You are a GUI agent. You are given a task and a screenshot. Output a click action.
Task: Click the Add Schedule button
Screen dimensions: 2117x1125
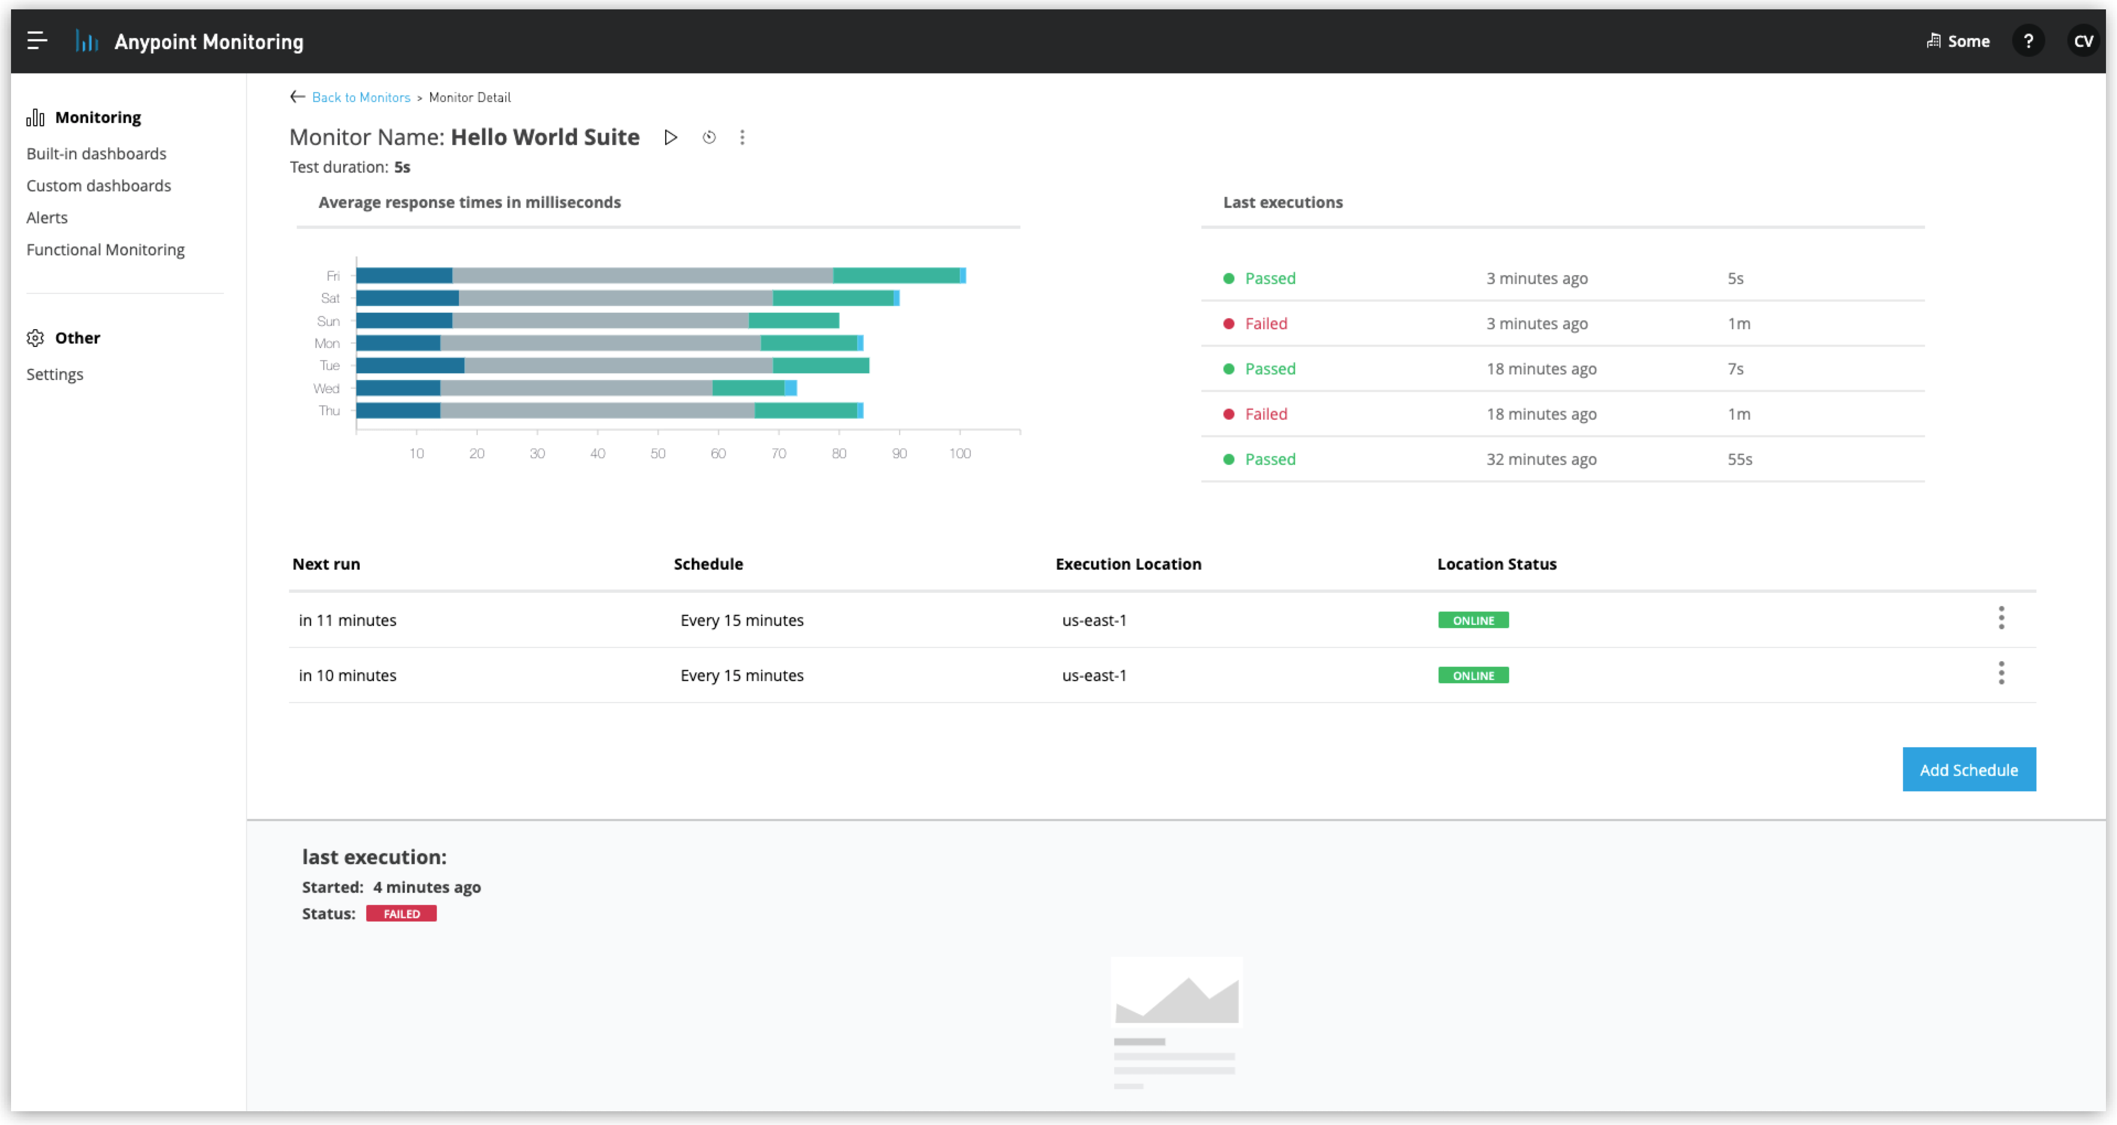tap(1968, 770)
